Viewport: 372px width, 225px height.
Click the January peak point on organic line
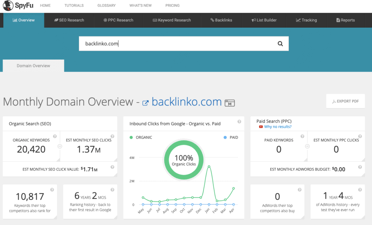click(209, 166)
